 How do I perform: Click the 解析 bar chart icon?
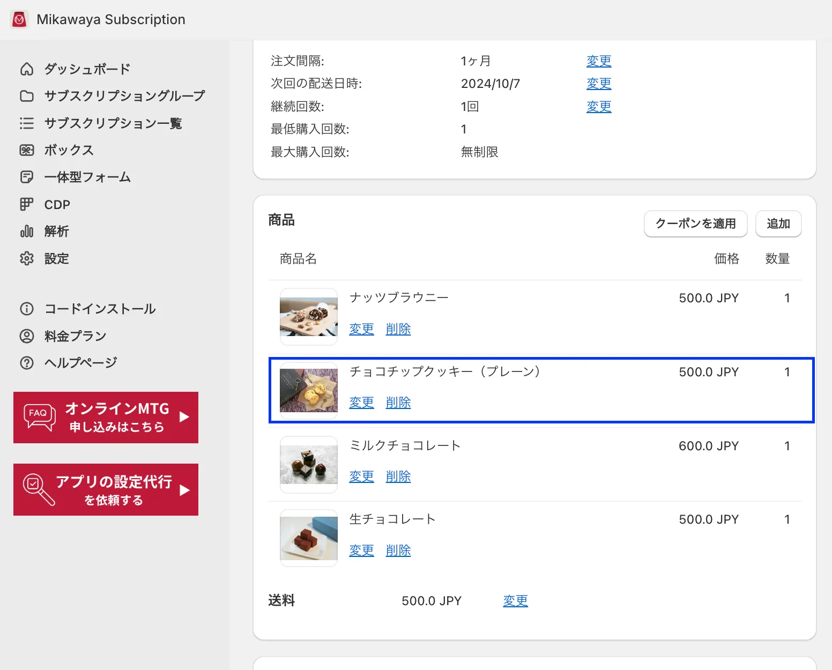27,232
